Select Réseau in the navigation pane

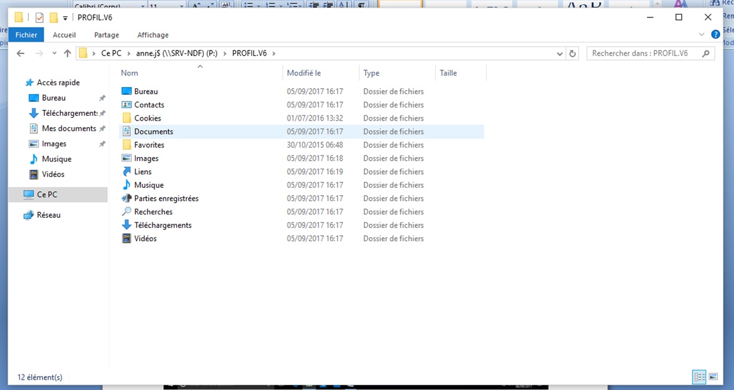coord(49,215)
